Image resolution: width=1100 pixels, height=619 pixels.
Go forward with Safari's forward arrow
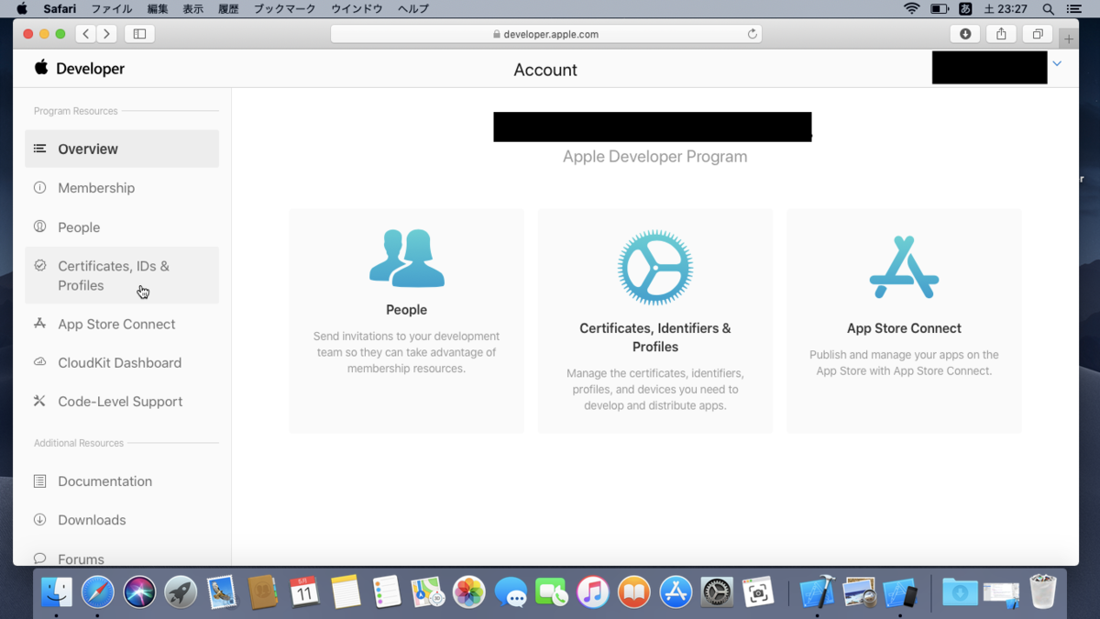point(107,34)
